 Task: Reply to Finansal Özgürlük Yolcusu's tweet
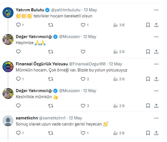(18, 79)
